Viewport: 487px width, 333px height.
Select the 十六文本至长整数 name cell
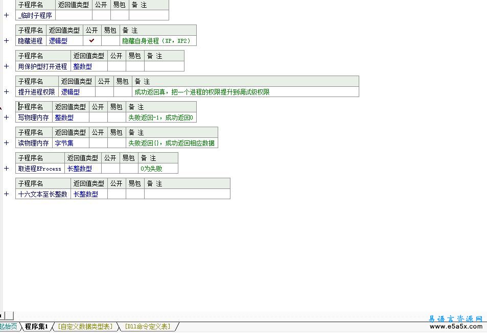click(x=43, y=194)
